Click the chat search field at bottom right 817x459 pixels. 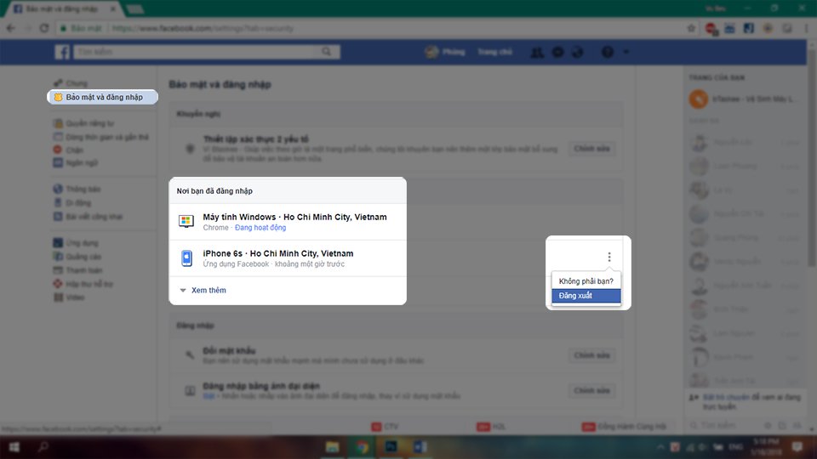[724, 425]
